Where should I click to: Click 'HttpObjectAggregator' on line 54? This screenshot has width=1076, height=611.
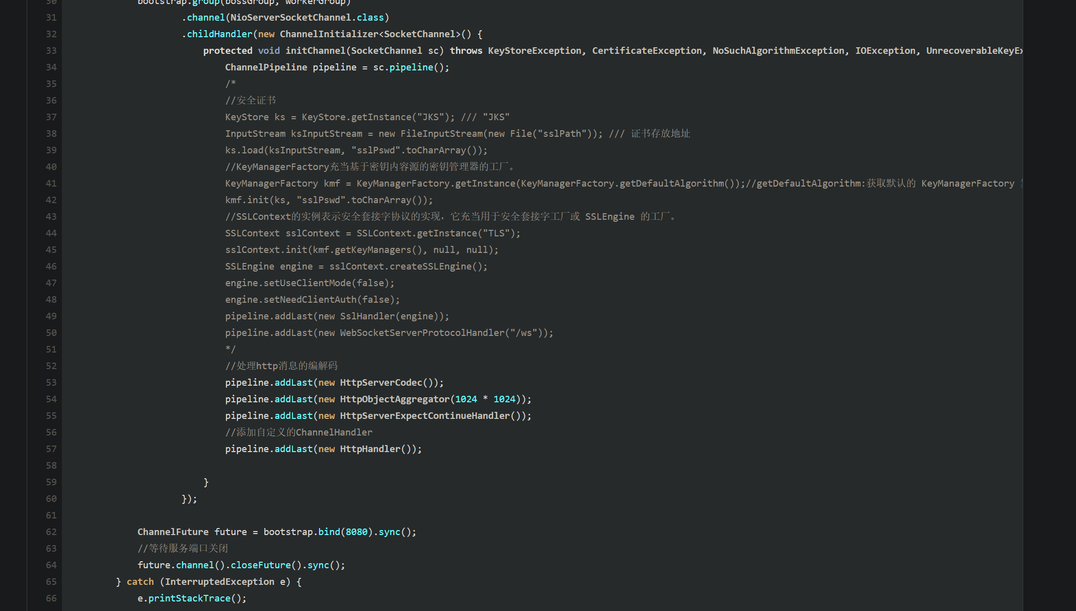click(x=395, y=399)
